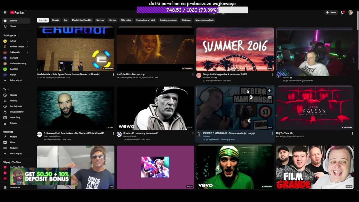Click the YouTube Premium logo
The image size is (359, 202).
18,12
